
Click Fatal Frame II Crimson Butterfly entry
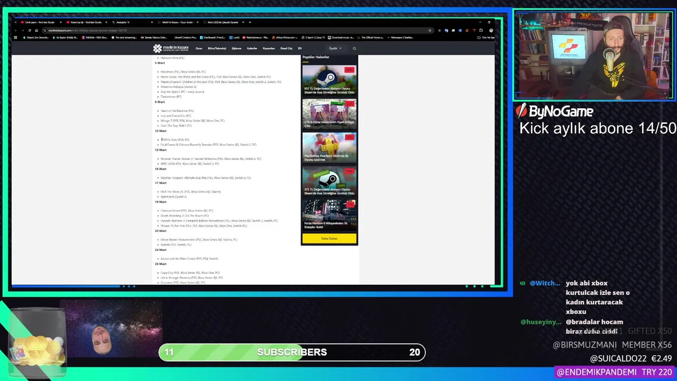[x=208, y=144]
